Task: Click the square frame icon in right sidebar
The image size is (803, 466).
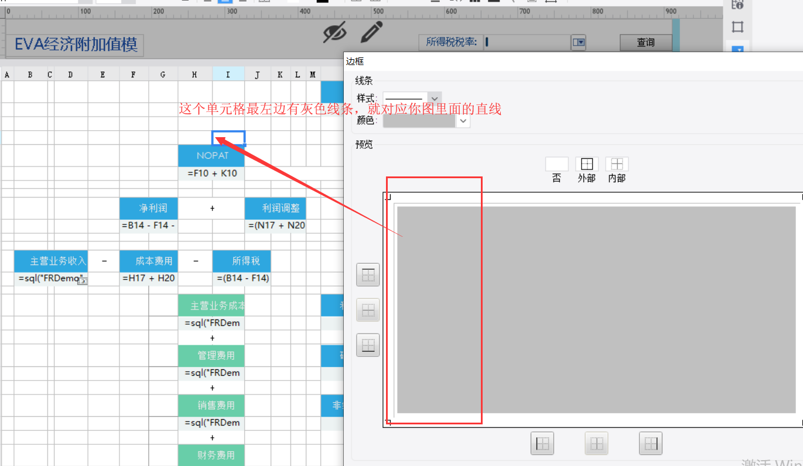Action: [737, 27]
